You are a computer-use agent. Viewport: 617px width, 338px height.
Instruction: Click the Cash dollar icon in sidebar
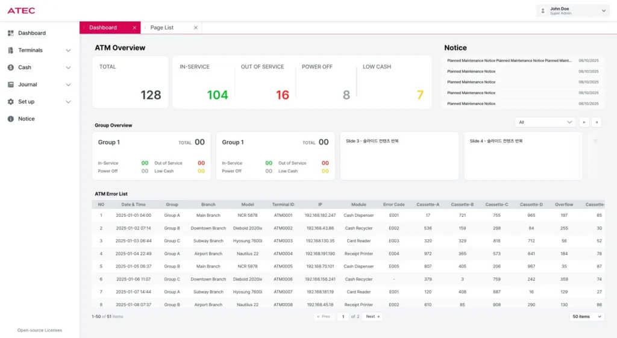click(x=11, y=67)
